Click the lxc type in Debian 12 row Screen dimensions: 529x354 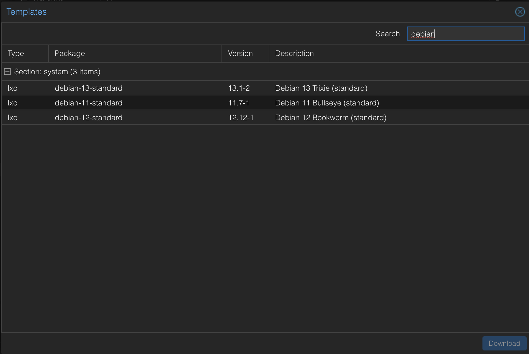click(x=12, y=118)
